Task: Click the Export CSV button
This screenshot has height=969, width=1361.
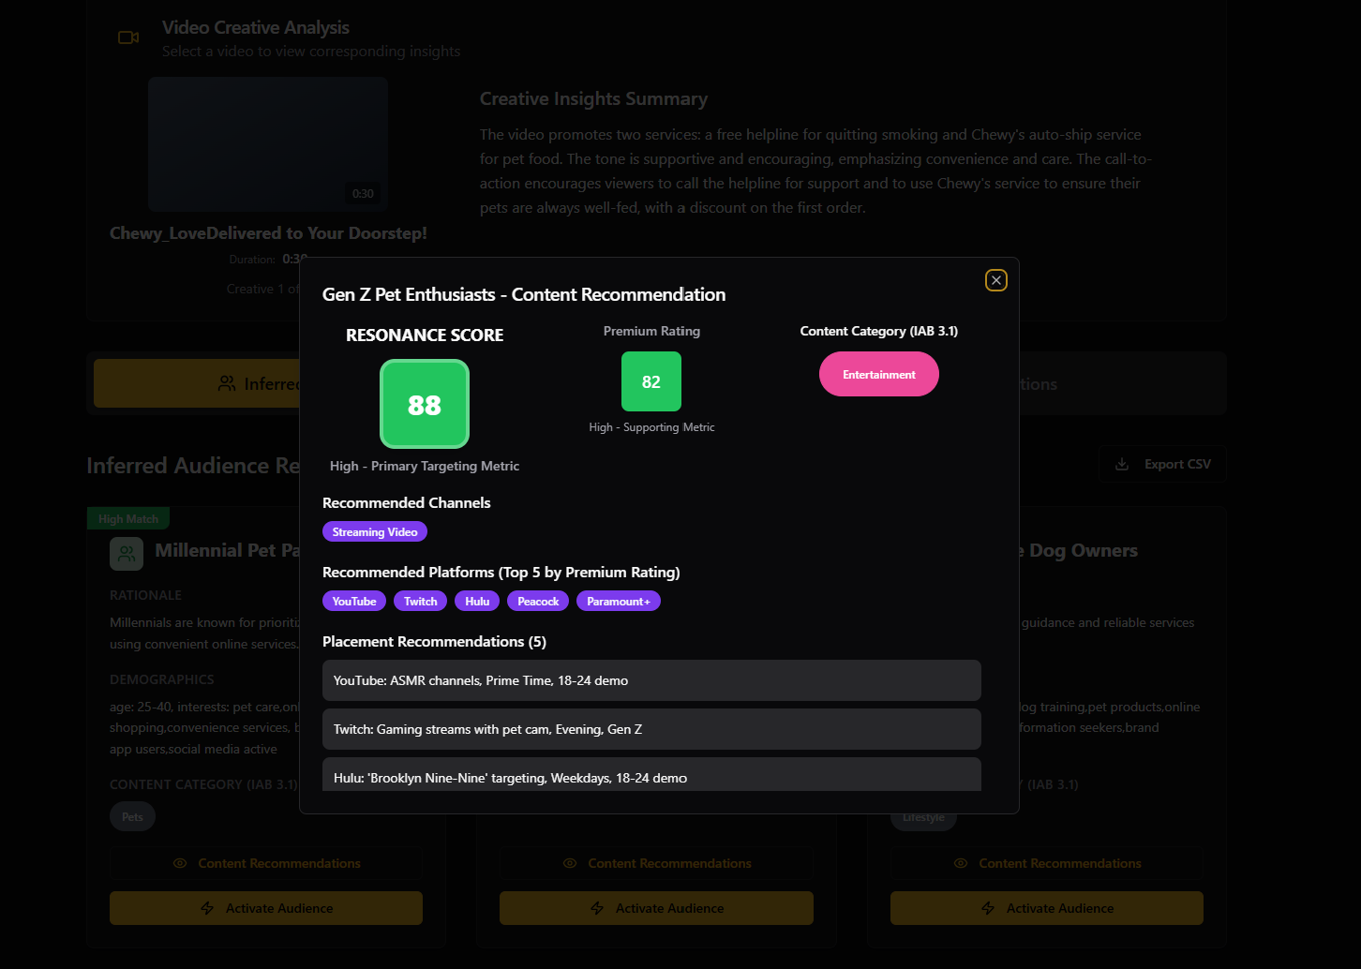Action: tap(1162, 464)
